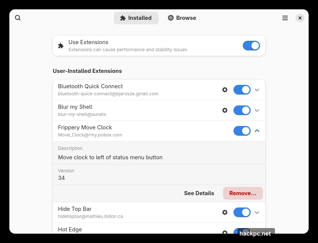This screenshot has width=318, height=243.
Task: Close the Extensions window
Action: (300, 18)
